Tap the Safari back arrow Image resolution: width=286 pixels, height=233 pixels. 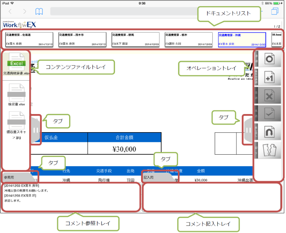(10, 12)
